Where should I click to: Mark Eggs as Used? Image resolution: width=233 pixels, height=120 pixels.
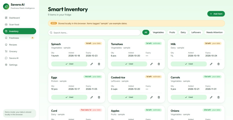69,97
